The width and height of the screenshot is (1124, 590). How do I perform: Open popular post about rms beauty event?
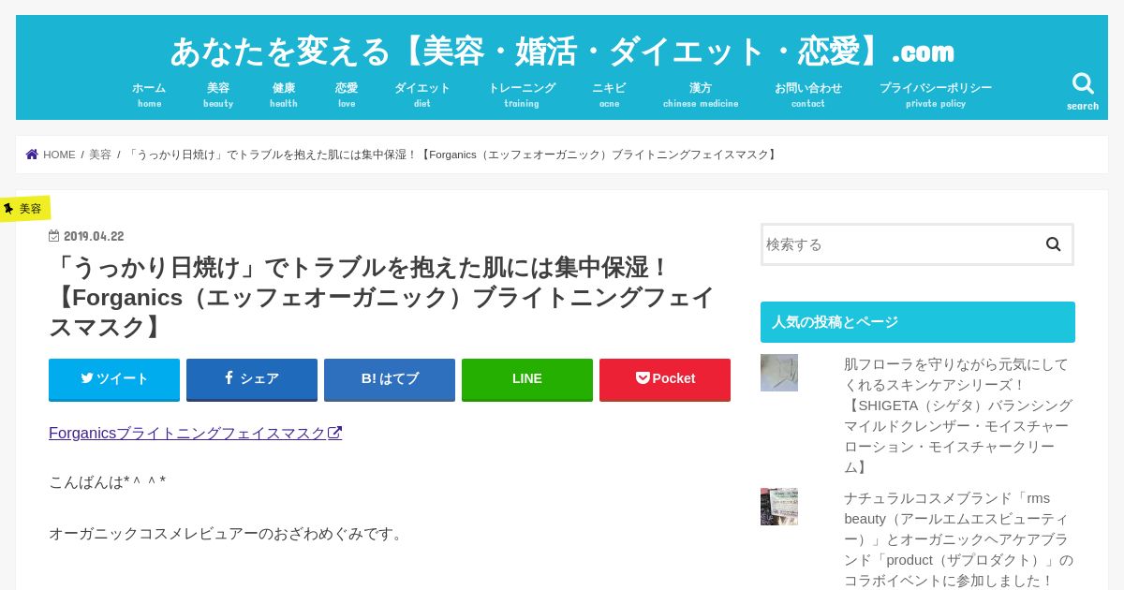(x=958, y=538)
